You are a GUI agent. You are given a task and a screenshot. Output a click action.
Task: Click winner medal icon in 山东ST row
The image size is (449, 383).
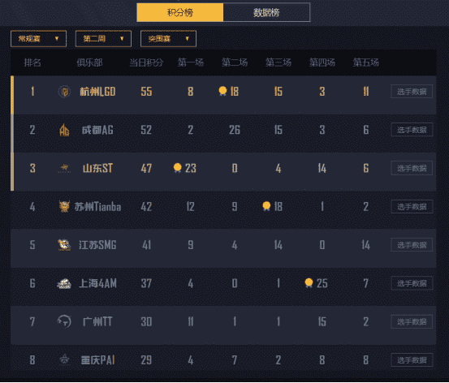click(x=178, y=168)
